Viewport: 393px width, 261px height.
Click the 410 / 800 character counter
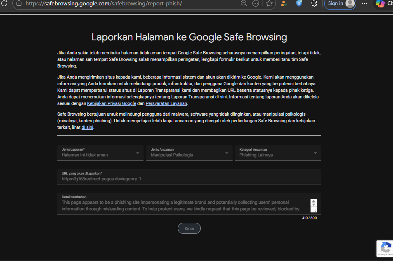309,218
